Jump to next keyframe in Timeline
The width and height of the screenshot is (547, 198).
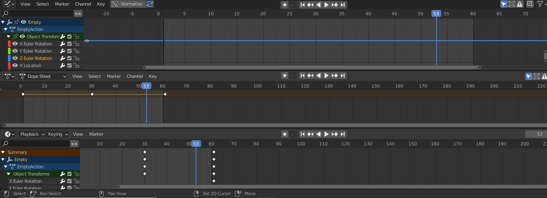[x=335, y=134]
